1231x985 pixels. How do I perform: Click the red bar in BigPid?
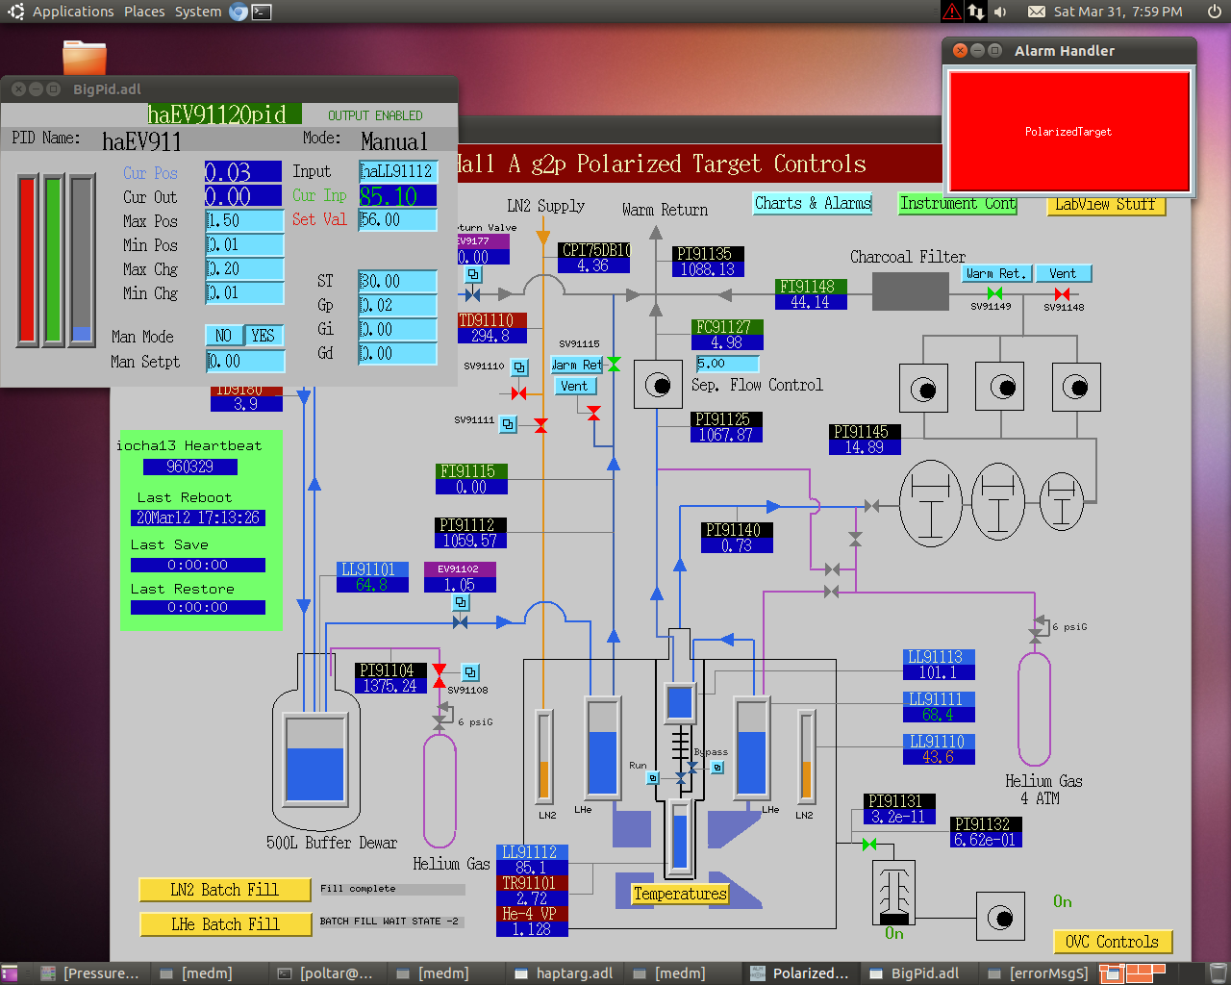click(28, 260)
